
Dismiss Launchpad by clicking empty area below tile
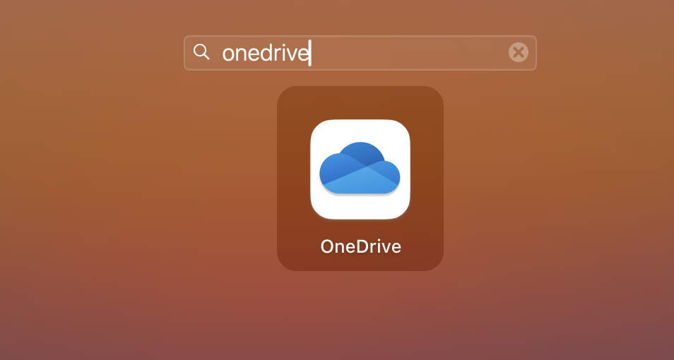360,318
